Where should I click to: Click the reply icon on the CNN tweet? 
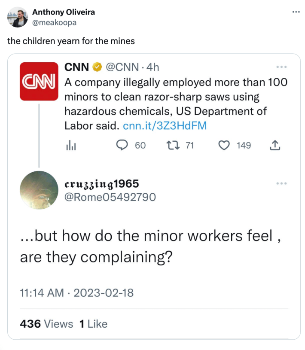tap(122, 145)
